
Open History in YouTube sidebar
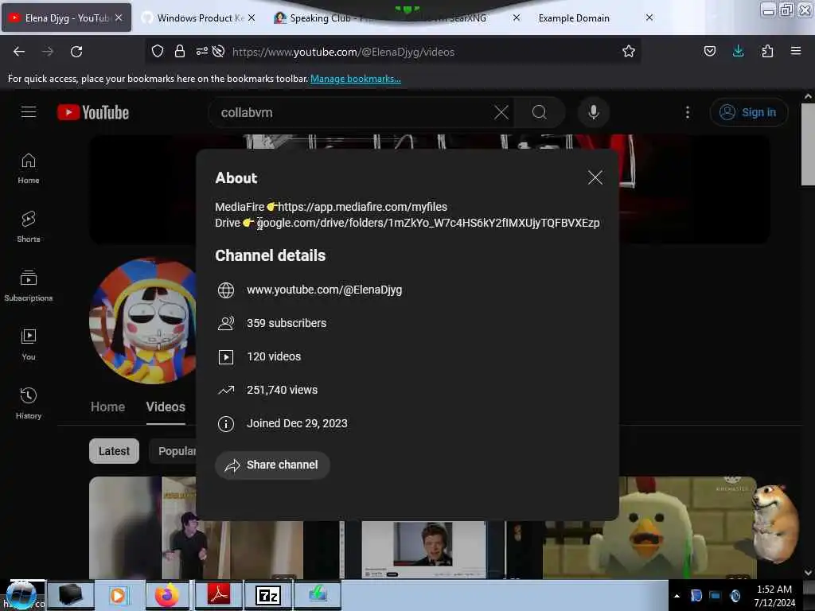pos(29,403)
